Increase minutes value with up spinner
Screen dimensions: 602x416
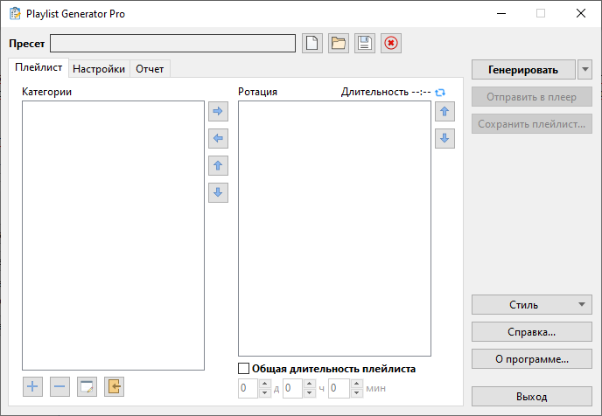pyautogui.click(x=357, y=384)
